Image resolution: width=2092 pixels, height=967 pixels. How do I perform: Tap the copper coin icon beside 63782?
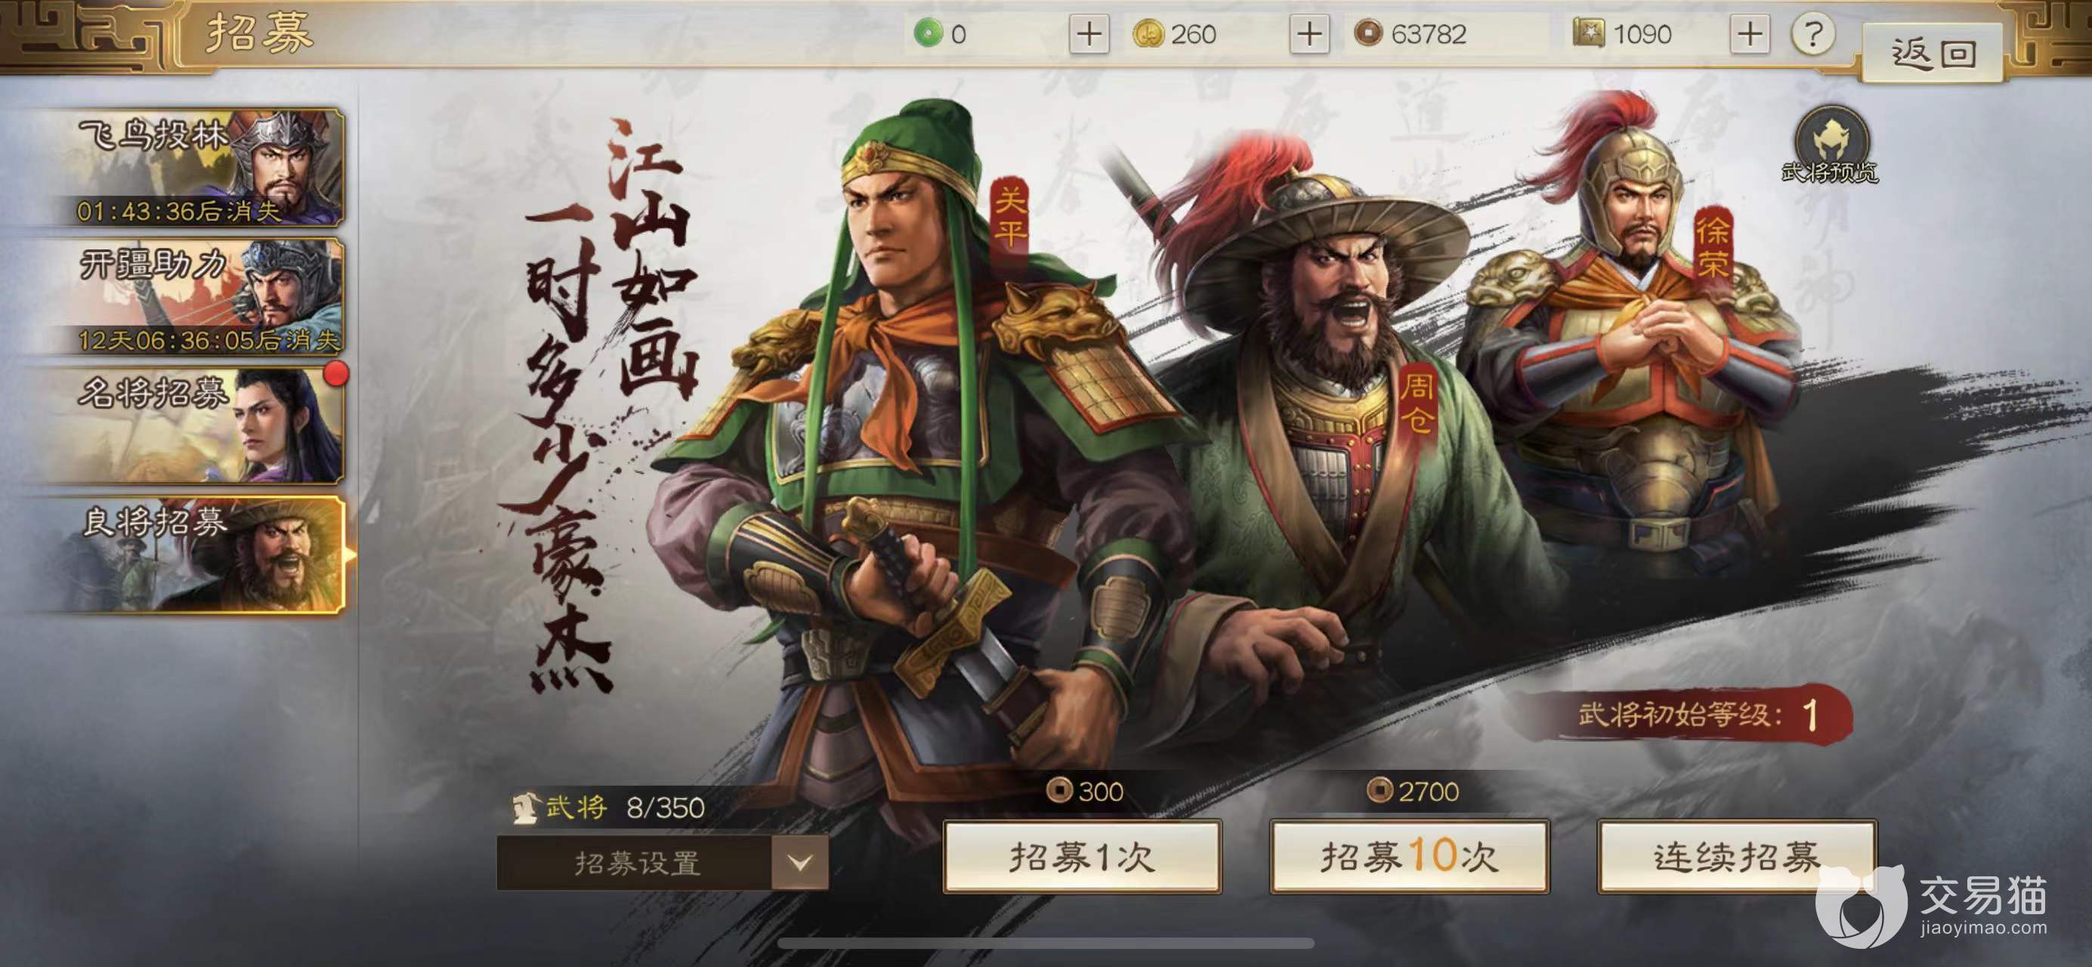pos(1368,34)
